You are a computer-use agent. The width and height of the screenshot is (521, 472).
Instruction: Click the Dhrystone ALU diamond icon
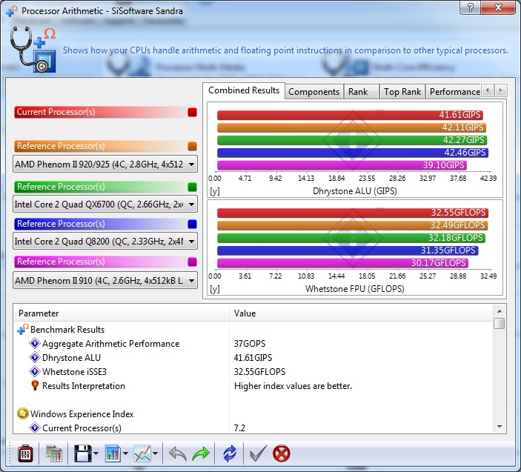click(35, 357)
